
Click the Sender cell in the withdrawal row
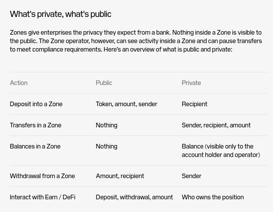coord(192,176)
